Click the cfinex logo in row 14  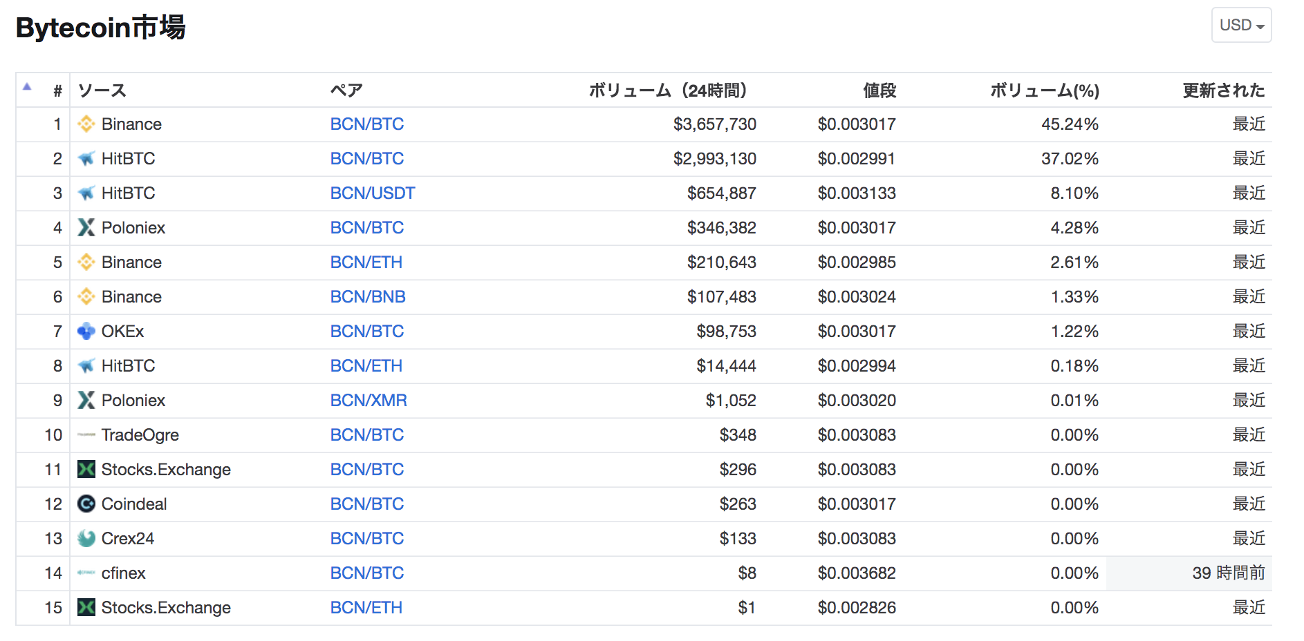pos(86,573)
